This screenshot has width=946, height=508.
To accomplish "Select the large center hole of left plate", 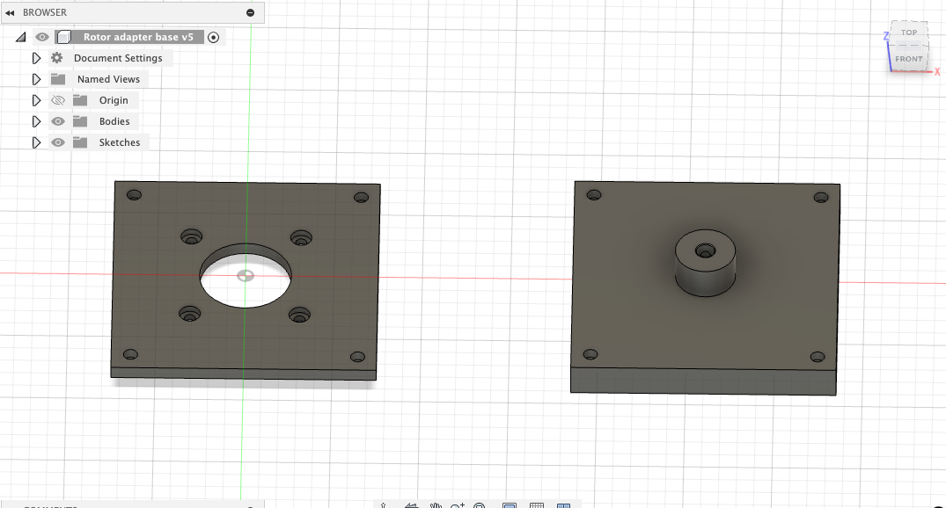I will (x=246, y=276).
